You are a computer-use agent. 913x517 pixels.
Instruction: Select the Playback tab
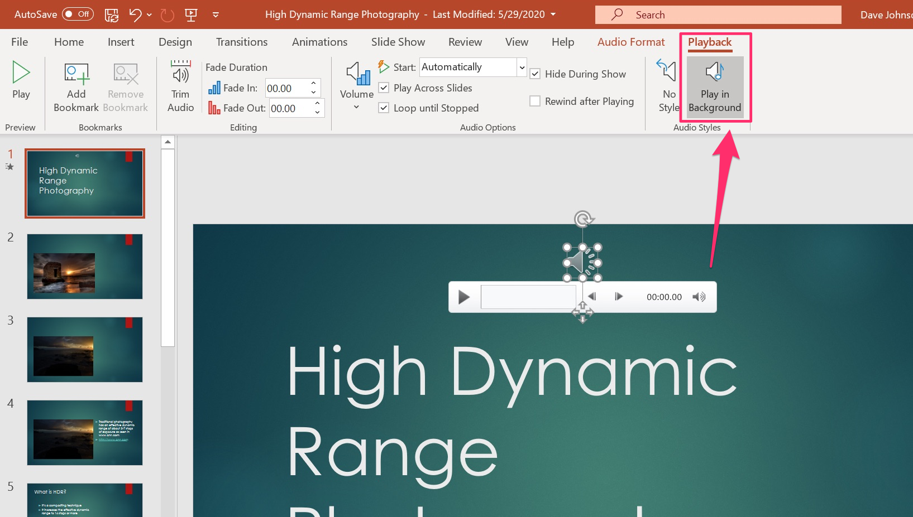click(x=709, y=42)
